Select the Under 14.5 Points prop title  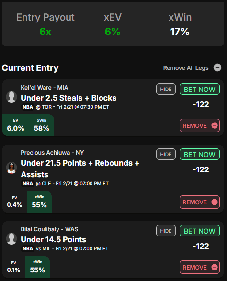54,239
